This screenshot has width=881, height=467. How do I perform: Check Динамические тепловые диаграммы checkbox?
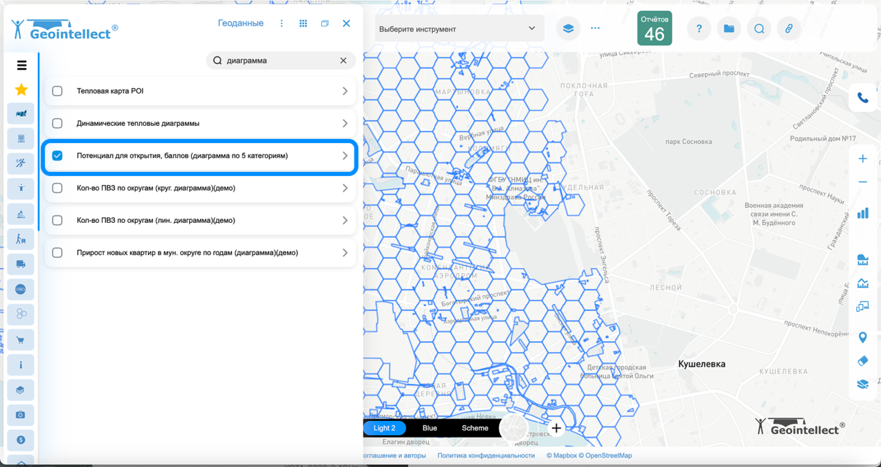[57, 123]
